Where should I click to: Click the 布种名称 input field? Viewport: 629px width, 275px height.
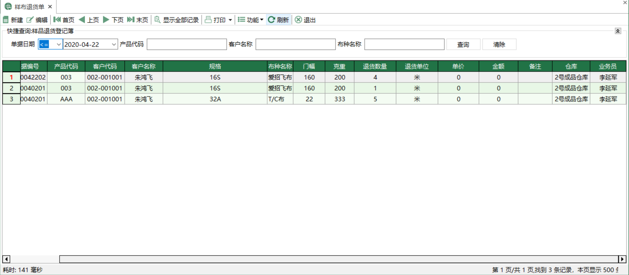(404, 44)
